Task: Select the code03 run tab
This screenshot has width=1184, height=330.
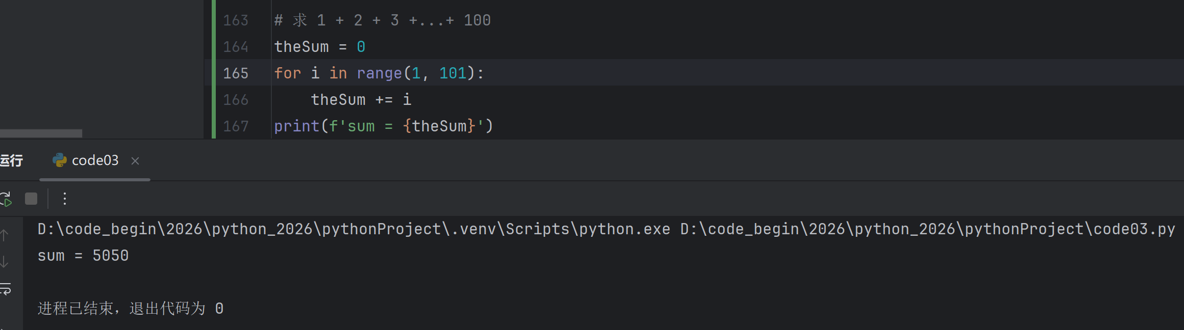Action: click(x=95, y=160)
